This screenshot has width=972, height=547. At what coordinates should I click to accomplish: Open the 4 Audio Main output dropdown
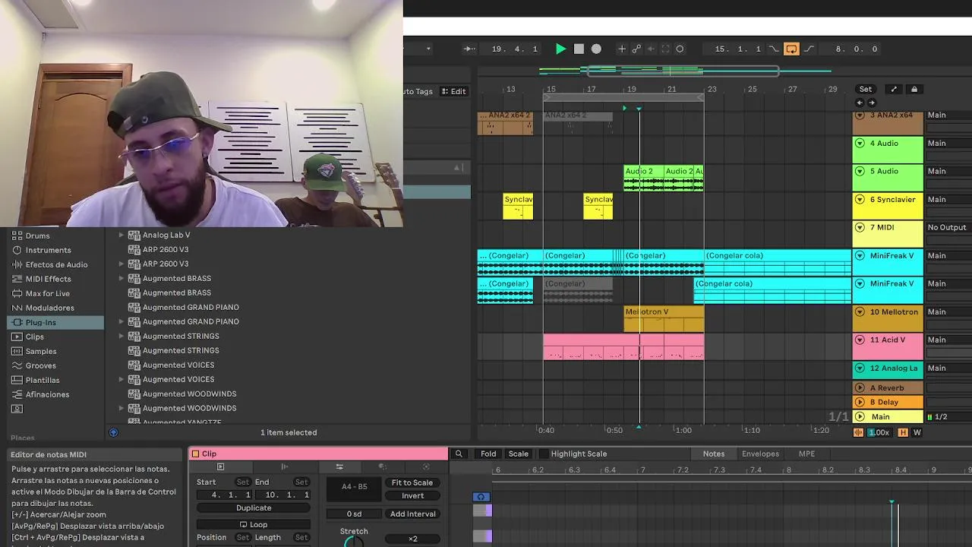point(948,143)
